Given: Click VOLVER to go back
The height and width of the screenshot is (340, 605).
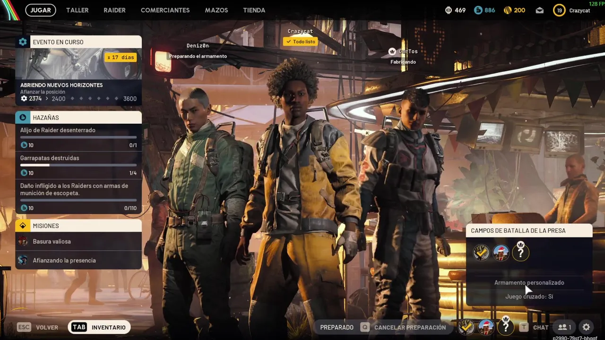Looking at the screenshot, I should (47, 327).
